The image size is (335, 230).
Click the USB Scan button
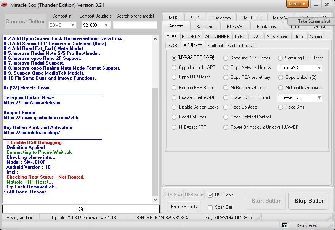pos(194,195)
